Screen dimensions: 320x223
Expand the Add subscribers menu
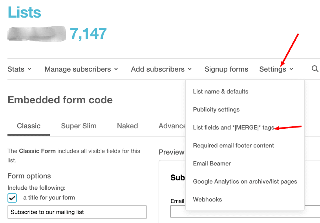click(x=161, y=69)
